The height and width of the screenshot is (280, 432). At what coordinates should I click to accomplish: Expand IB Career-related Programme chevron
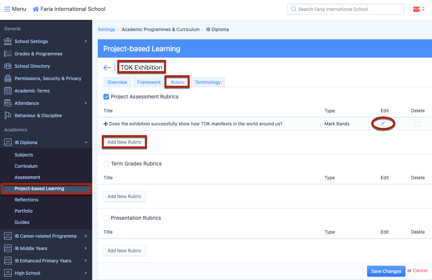click(86, 236)
